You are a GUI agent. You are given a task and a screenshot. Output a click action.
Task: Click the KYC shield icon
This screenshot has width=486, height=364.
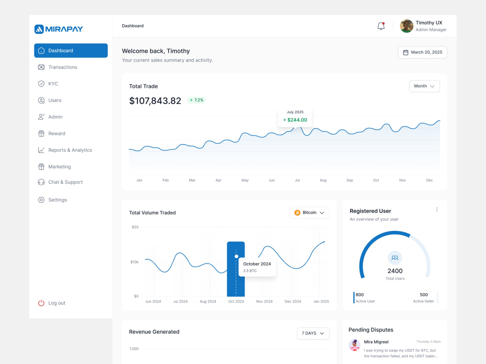click(x=41, y=84)
